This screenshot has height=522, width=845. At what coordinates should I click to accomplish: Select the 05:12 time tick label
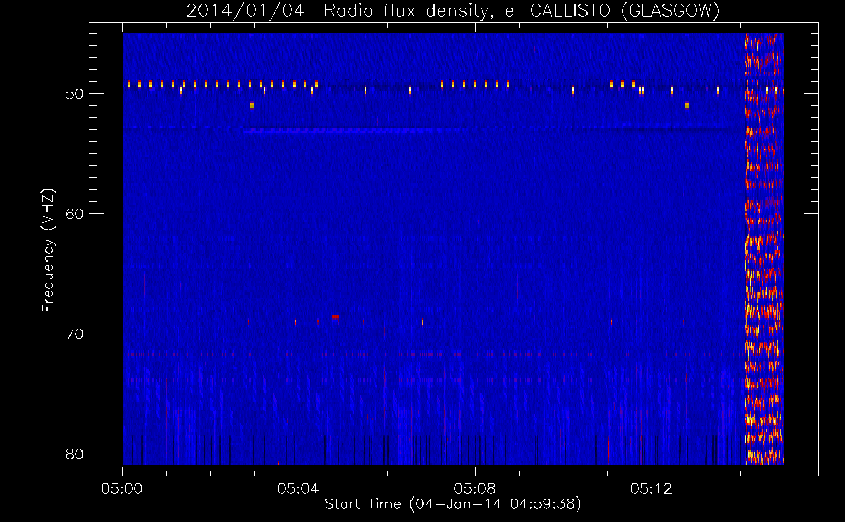(x=651, y=489)
